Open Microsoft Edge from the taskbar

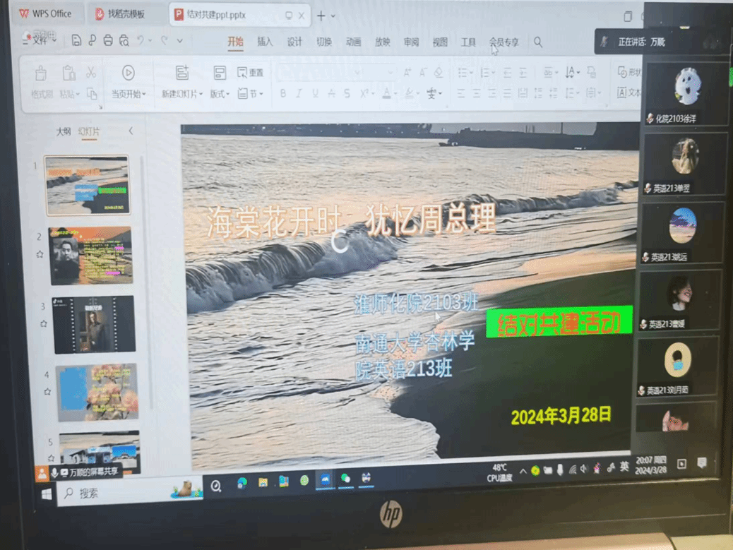point(242,482)
